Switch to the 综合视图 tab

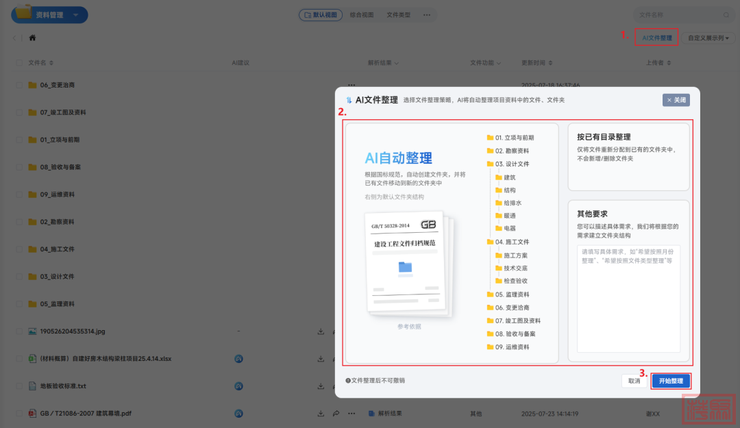pyautogui.click(x=361, y=14)
